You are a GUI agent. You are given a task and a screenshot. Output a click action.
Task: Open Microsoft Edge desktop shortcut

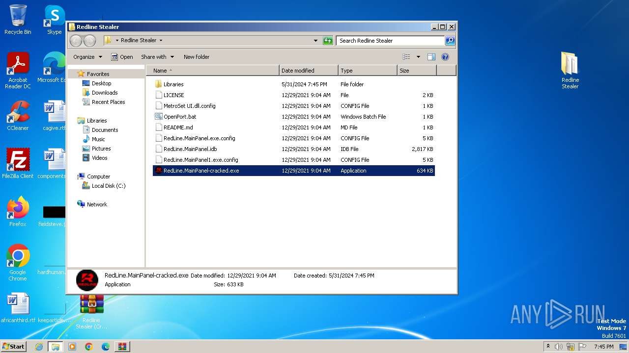52,68
